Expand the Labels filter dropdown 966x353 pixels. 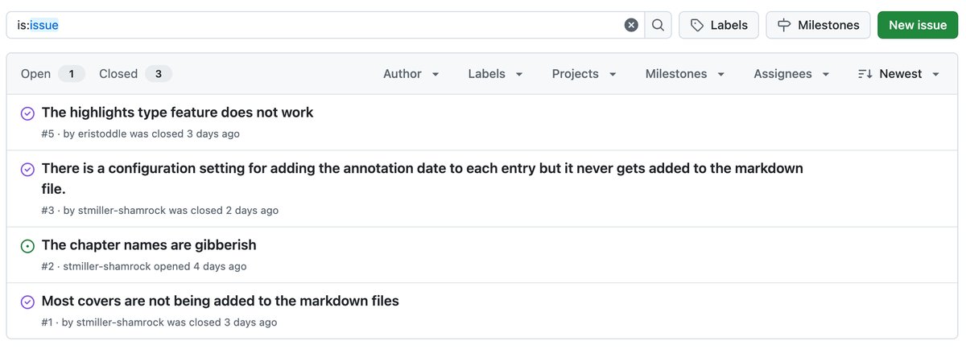pos(495,74)
